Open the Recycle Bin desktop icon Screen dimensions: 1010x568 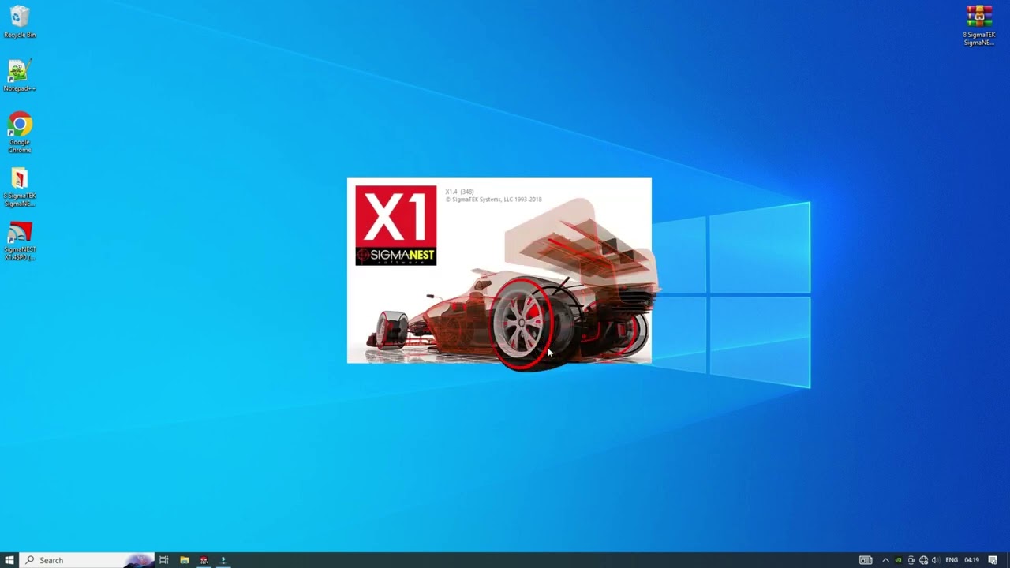(x=20, y=22)
